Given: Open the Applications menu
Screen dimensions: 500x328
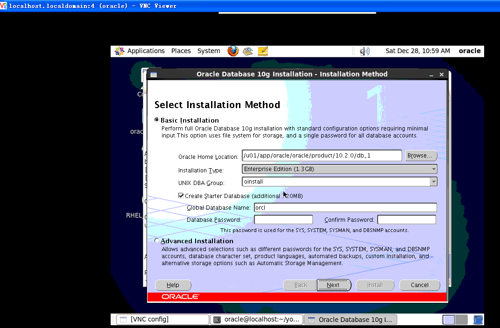Looking at the screenshot, I should 146,51.
